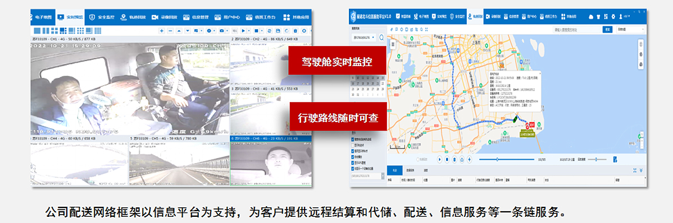Image resolution: width=673 pixels, height=223 pixels.
Task: Click the minus zoom-out toolbar icon
Action: (x=170, y=31)
